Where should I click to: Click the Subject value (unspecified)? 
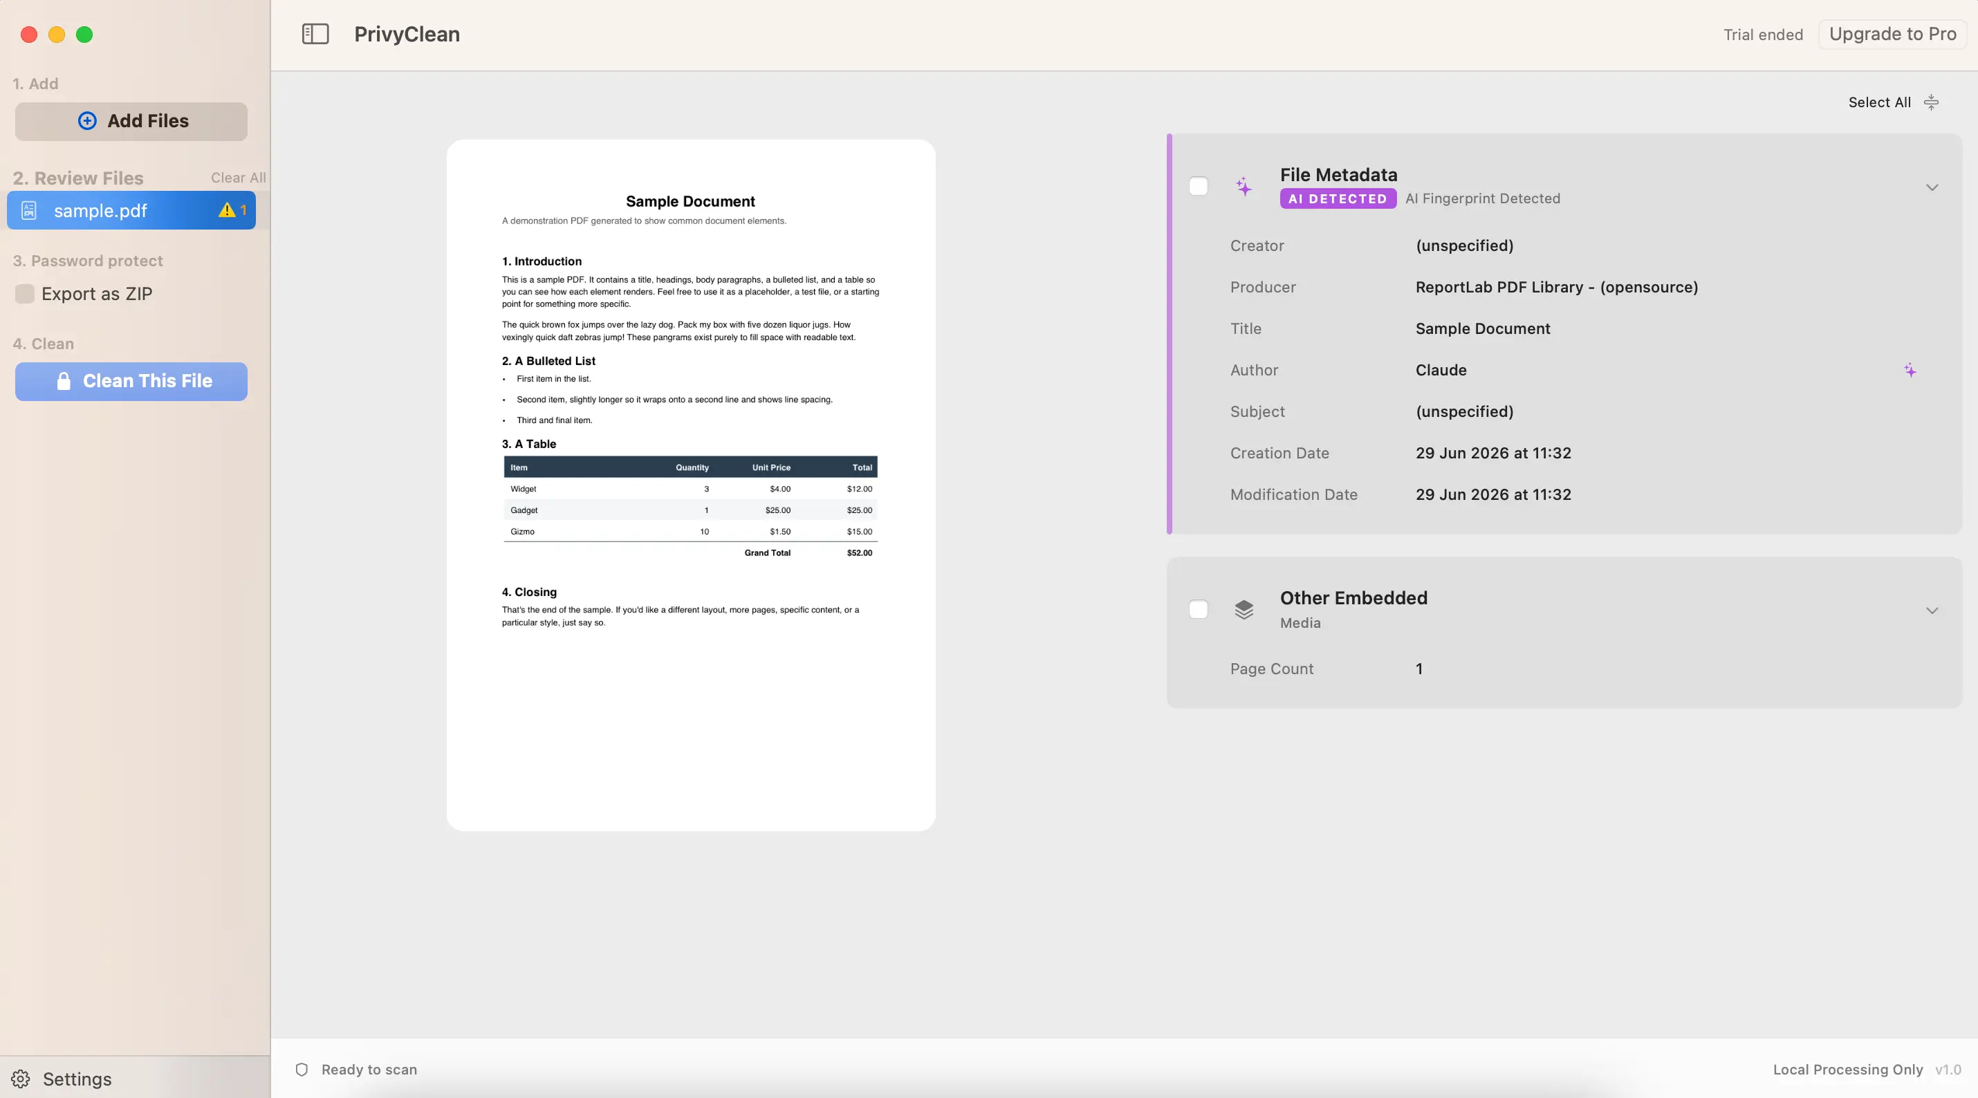[x=1464, y=411]
